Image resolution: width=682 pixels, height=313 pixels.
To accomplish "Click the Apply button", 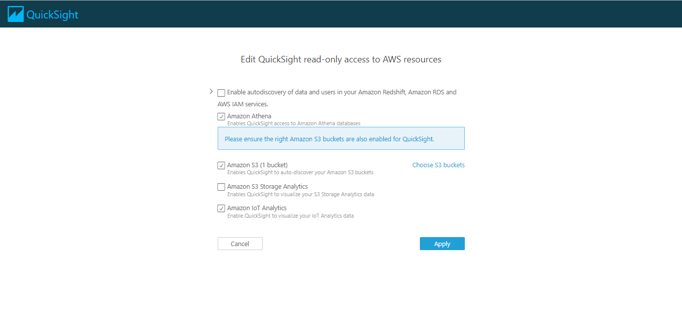I will 442,244.
